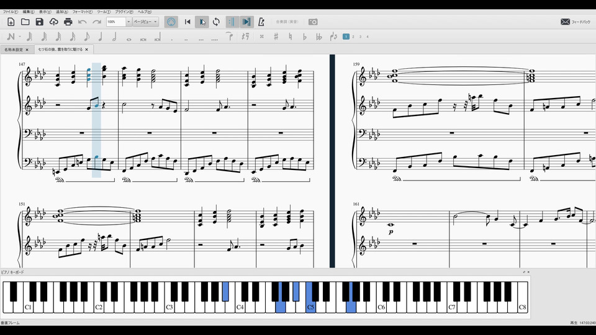The image size is (596, 335).
Task: Select voice 2
Action: [x=353, y=37]
